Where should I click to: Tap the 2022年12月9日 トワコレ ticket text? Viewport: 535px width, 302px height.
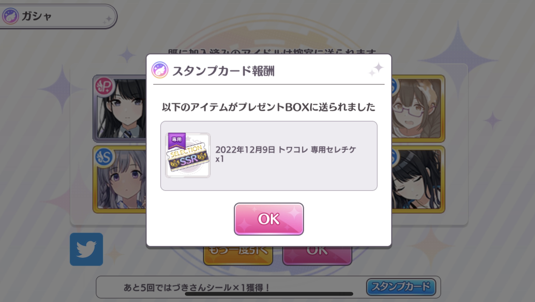(x=286, y=149)
